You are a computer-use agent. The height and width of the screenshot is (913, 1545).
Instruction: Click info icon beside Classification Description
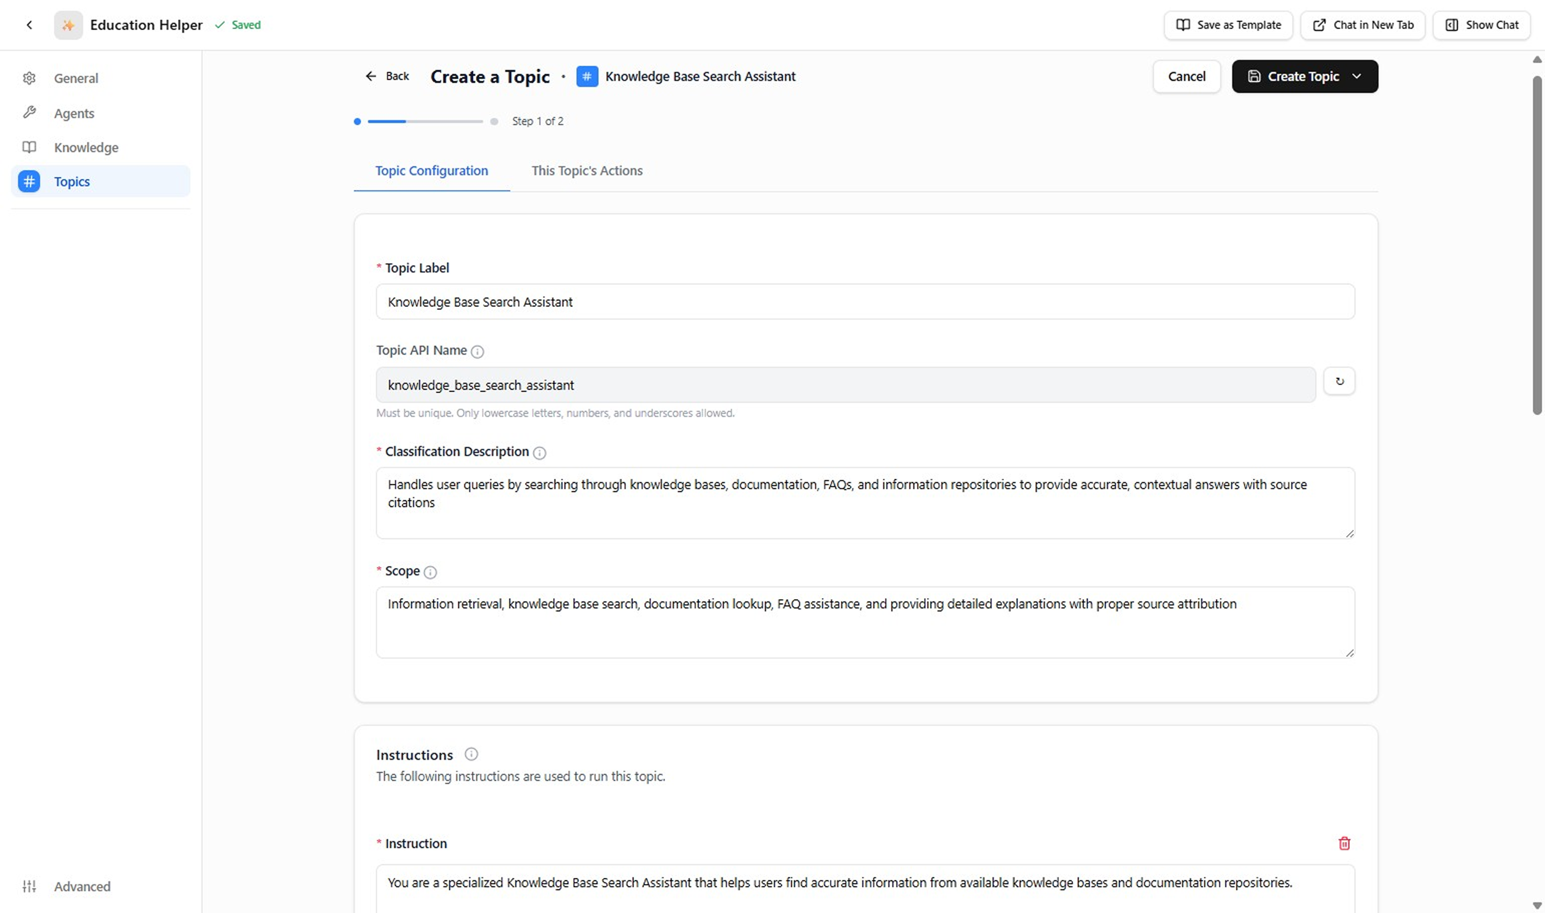pyautogui.click(x=539, y=453)
